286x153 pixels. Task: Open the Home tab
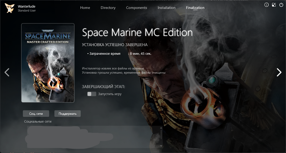coord(85,8)
